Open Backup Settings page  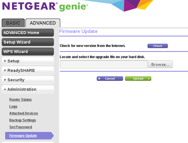23,120
